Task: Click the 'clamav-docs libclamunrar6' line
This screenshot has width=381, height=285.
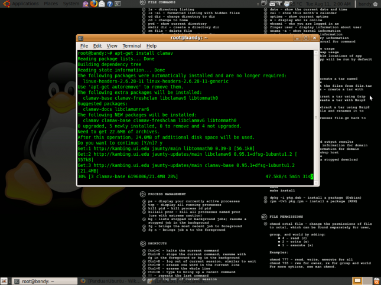Action: [x=116, y=109]
